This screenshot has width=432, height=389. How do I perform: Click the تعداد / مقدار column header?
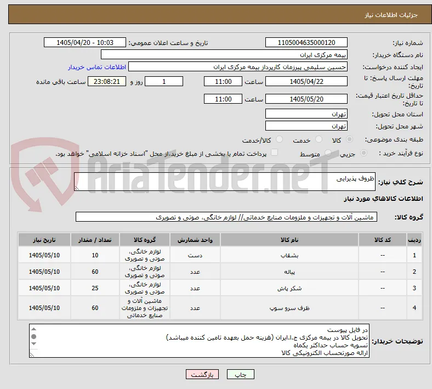click(95, 240)
